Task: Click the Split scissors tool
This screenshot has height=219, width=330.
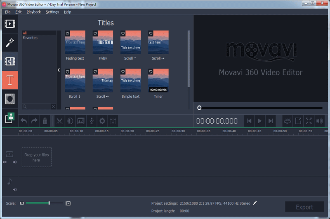Action: tap(59, 121)
